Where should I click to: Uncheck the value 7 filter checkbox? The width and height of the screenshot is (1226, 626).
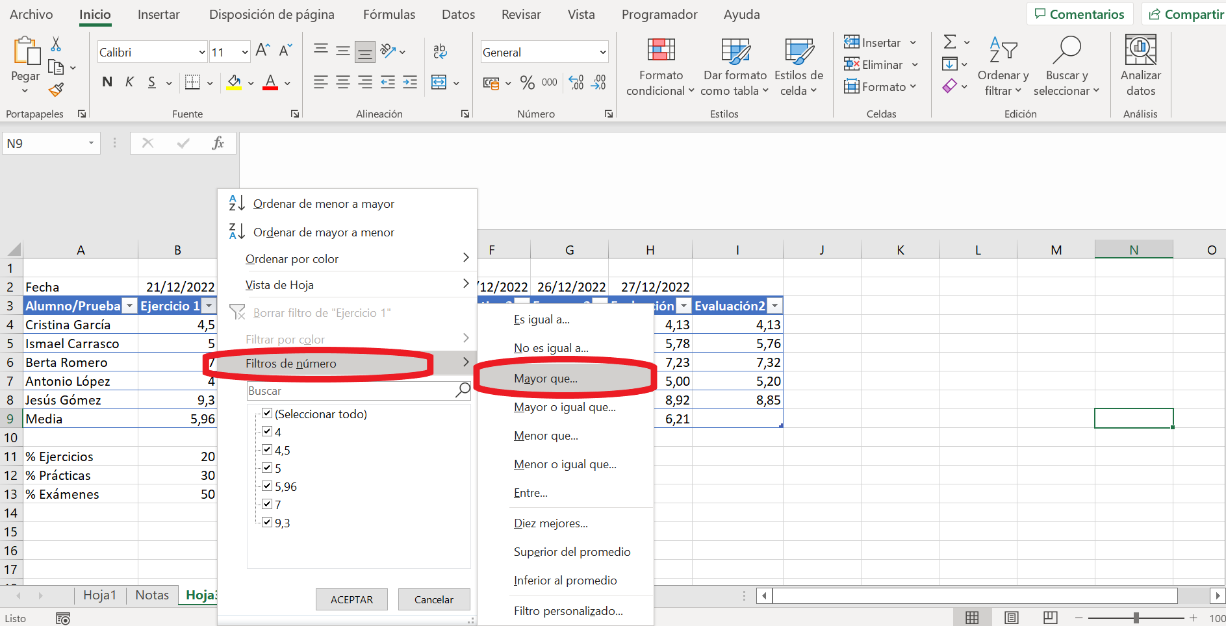tap(267, 504)
